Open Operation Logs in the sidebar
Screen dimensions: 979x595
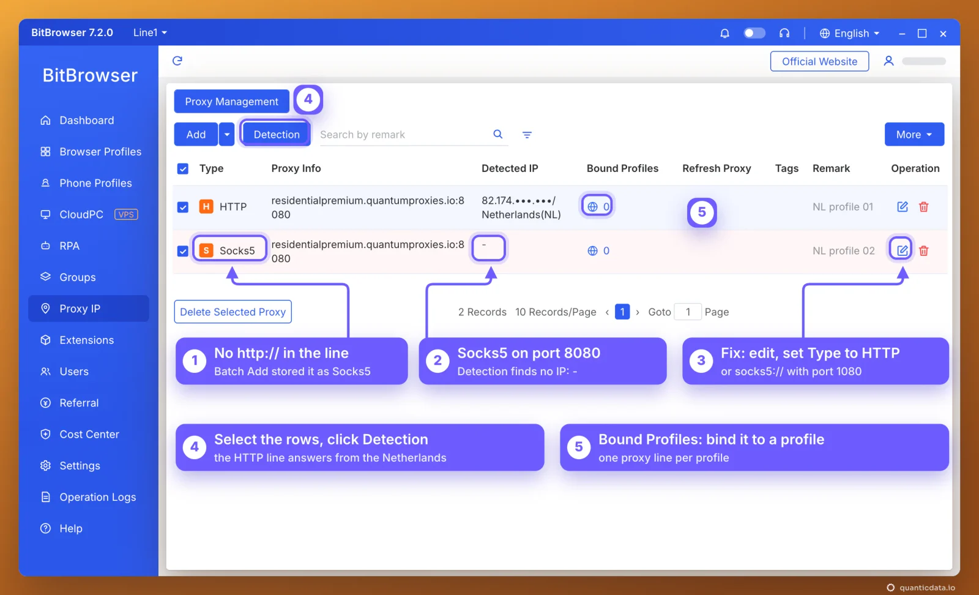(x=89, y=497)
